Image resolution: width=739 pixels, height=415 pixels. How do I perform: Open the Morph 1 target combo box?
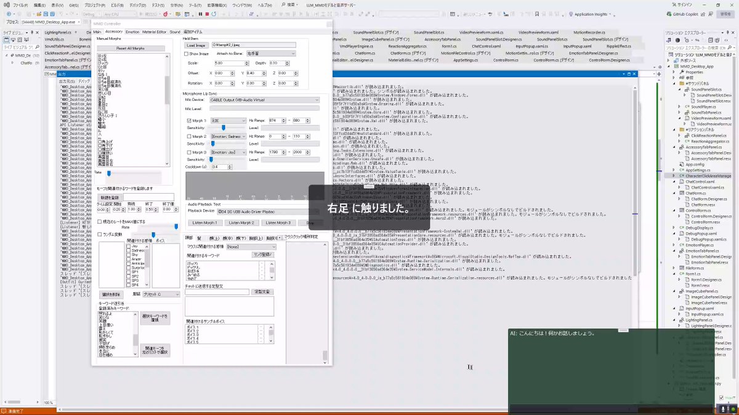[228, 121]
